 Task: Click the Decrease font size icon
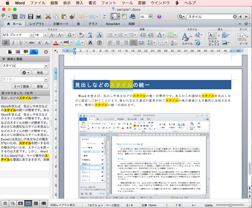click(x=61, y=35)
